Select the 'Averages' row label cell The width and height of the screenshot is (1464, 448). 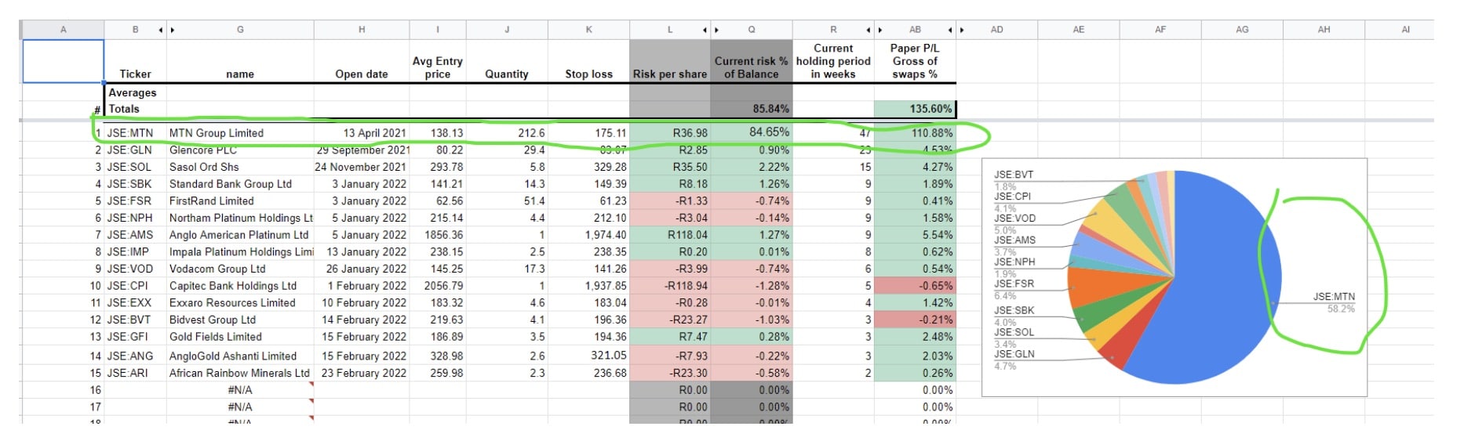(x=135, y=92)
